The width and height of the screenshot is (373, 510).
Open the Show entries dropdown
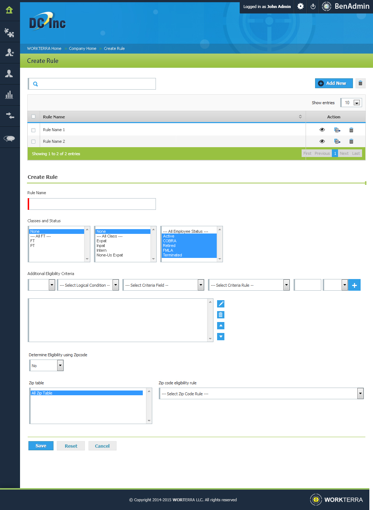pos(352,103)
